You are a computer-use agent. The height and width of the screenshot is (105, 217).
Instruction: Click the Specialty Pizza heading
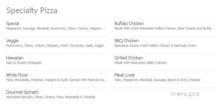[32, 11]
